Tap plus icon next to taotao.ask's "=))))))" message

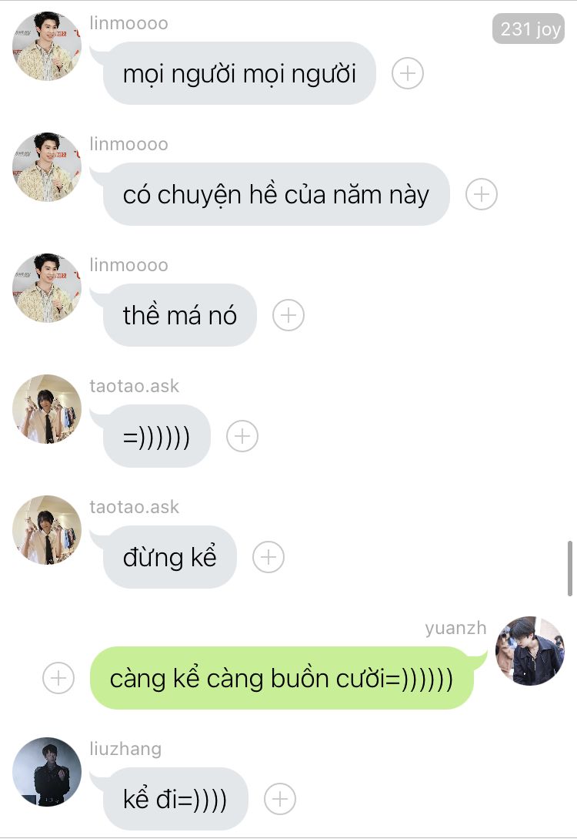242,436
